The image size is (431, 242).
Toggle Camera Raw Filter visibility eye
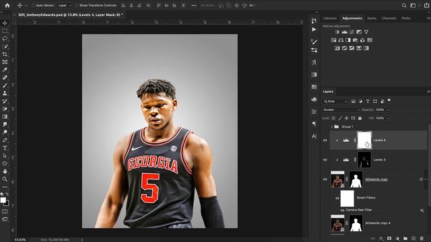(x=343, y=210)
